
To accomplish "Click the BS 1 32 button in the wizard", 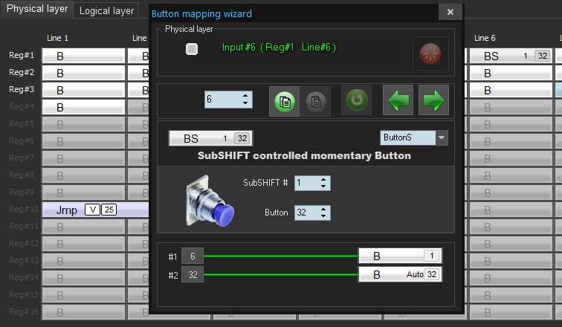I will (210, 138).
